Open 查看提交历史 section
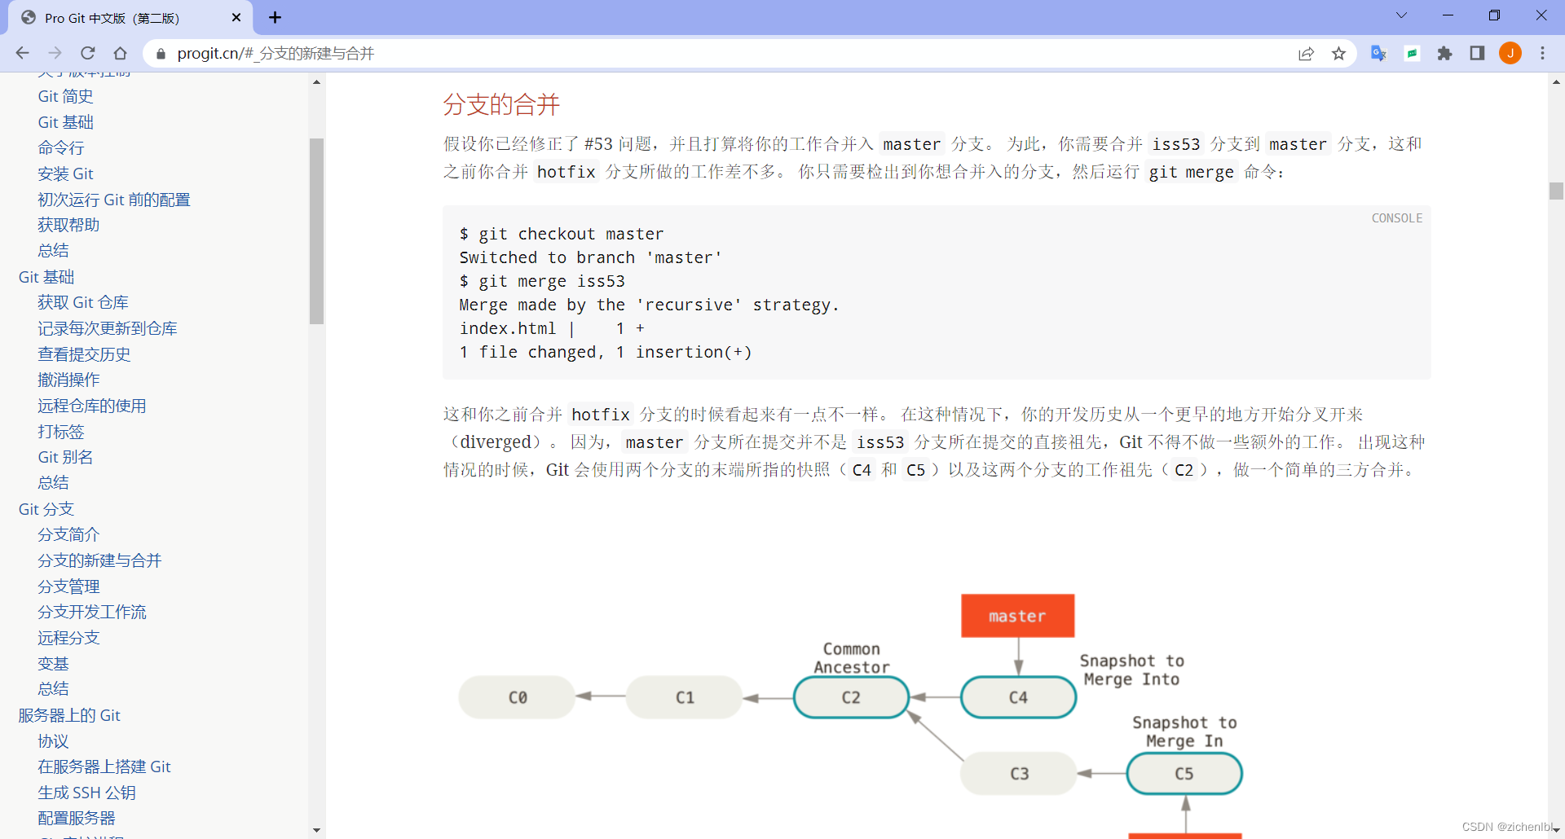Screen dimensions: 1565x839 coord(84,354)
